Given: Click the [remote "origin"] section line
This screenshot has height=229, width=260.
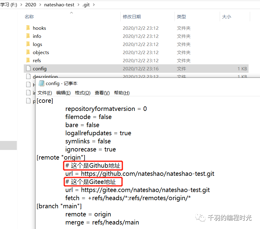Looking at the screenshot, I should [x=61, y=157].
